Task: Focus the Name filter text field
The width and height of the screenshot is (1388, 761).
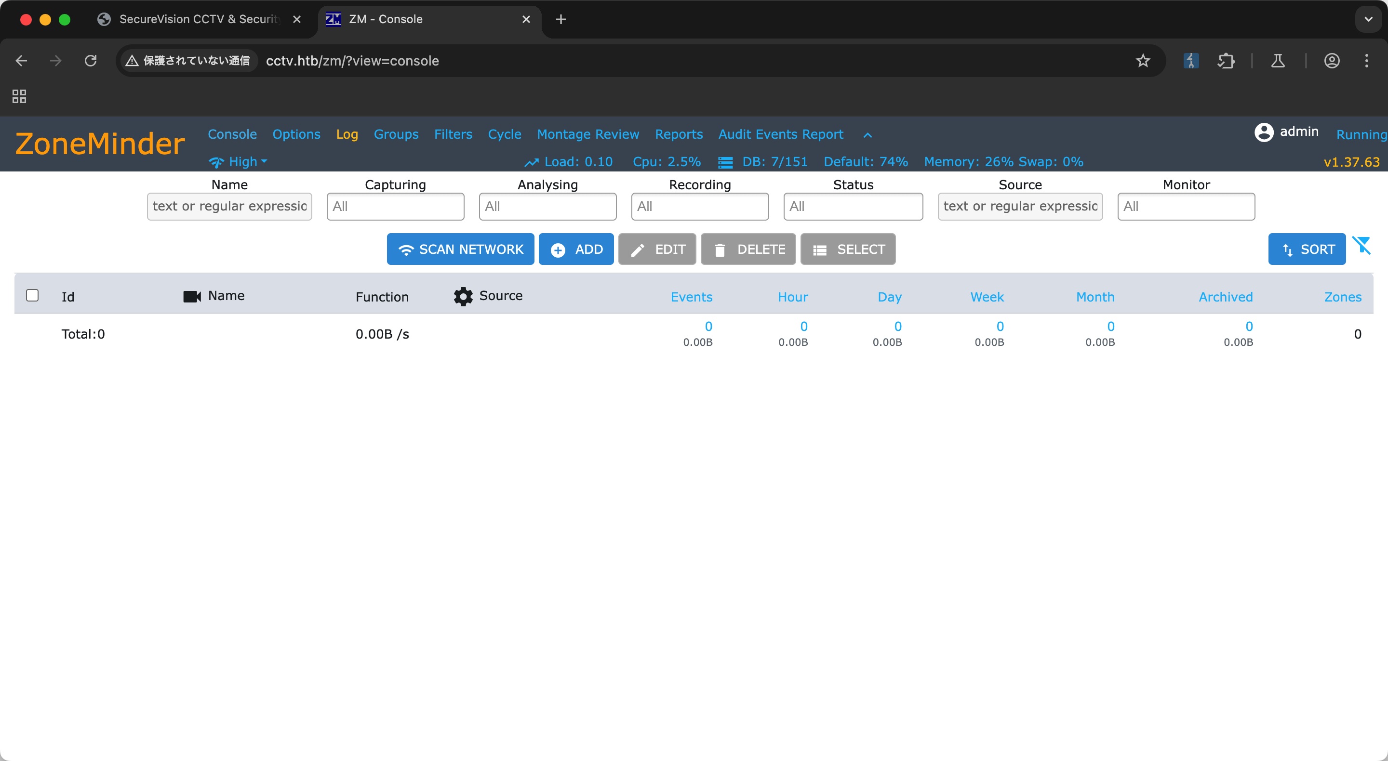Action: (x=229, y=206)
